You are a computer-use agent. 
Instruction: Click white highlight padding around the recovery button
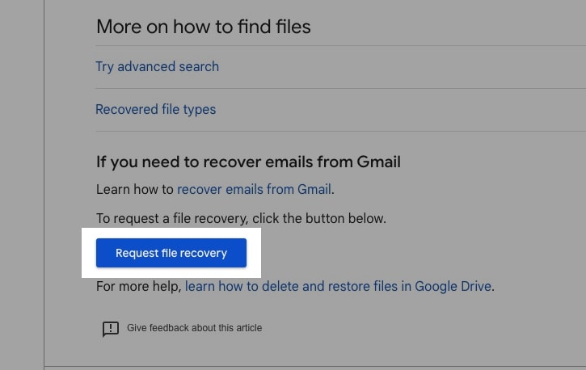253,253
